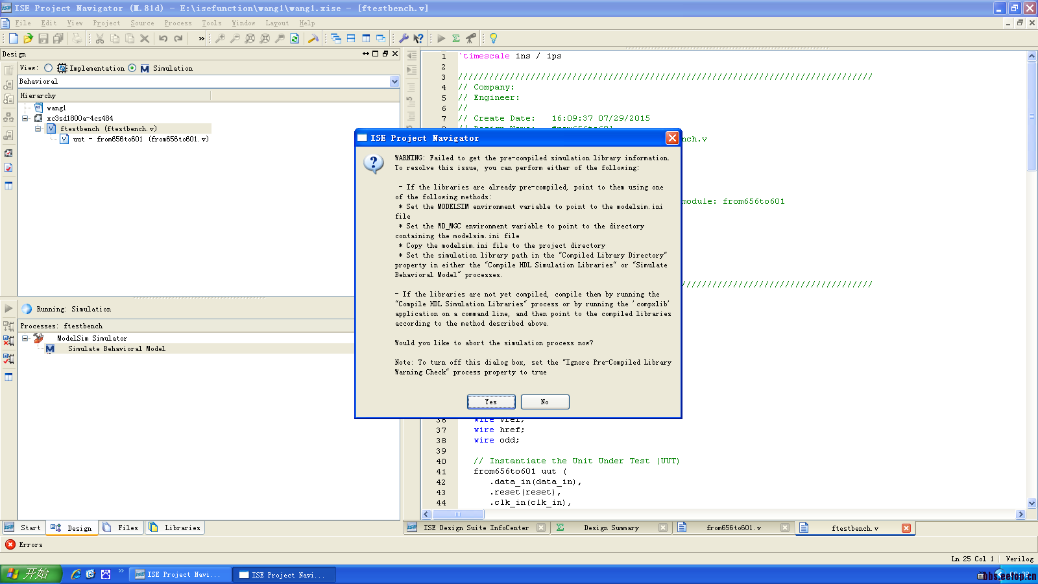The width and height of the screenshot is (1038, 584).
Task: Select the Simulation view radio button
Action: tap(132, 68)
